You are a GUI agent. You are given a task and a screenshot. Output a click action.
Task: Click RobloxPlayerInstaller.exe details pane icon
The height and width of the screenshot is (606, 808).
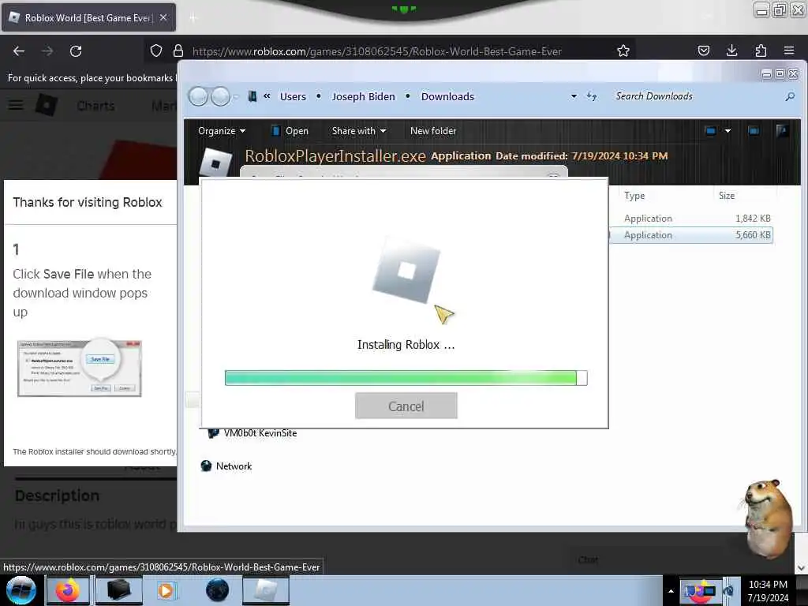[216, 163]
